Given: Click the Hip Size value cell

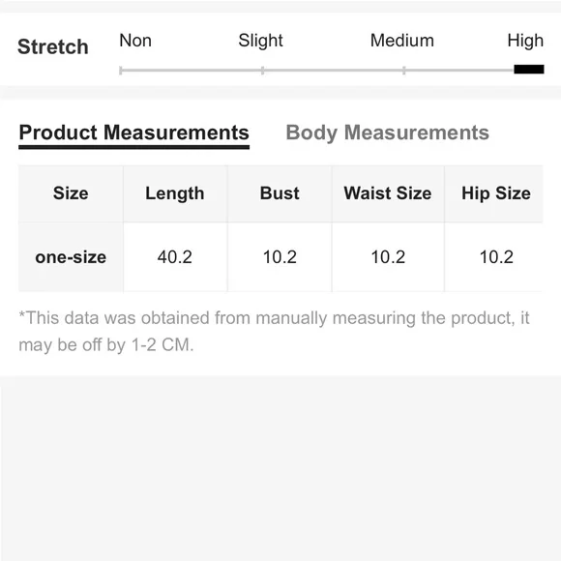Looking at the screenshot, I should [495, 257].
